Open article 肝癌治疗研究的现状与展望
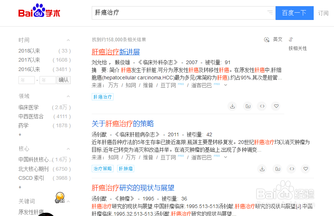This screenshot has height=216, width=334. pos(133,188)
